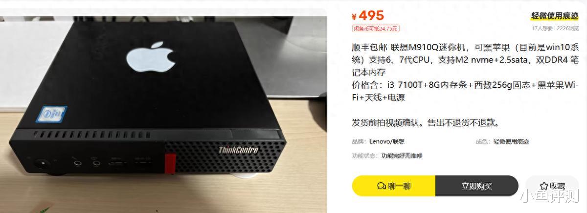Viewport: 587px width, 213px height.
Task: Select the Lenovo/联想 brand value
Action: coord(386,141)
